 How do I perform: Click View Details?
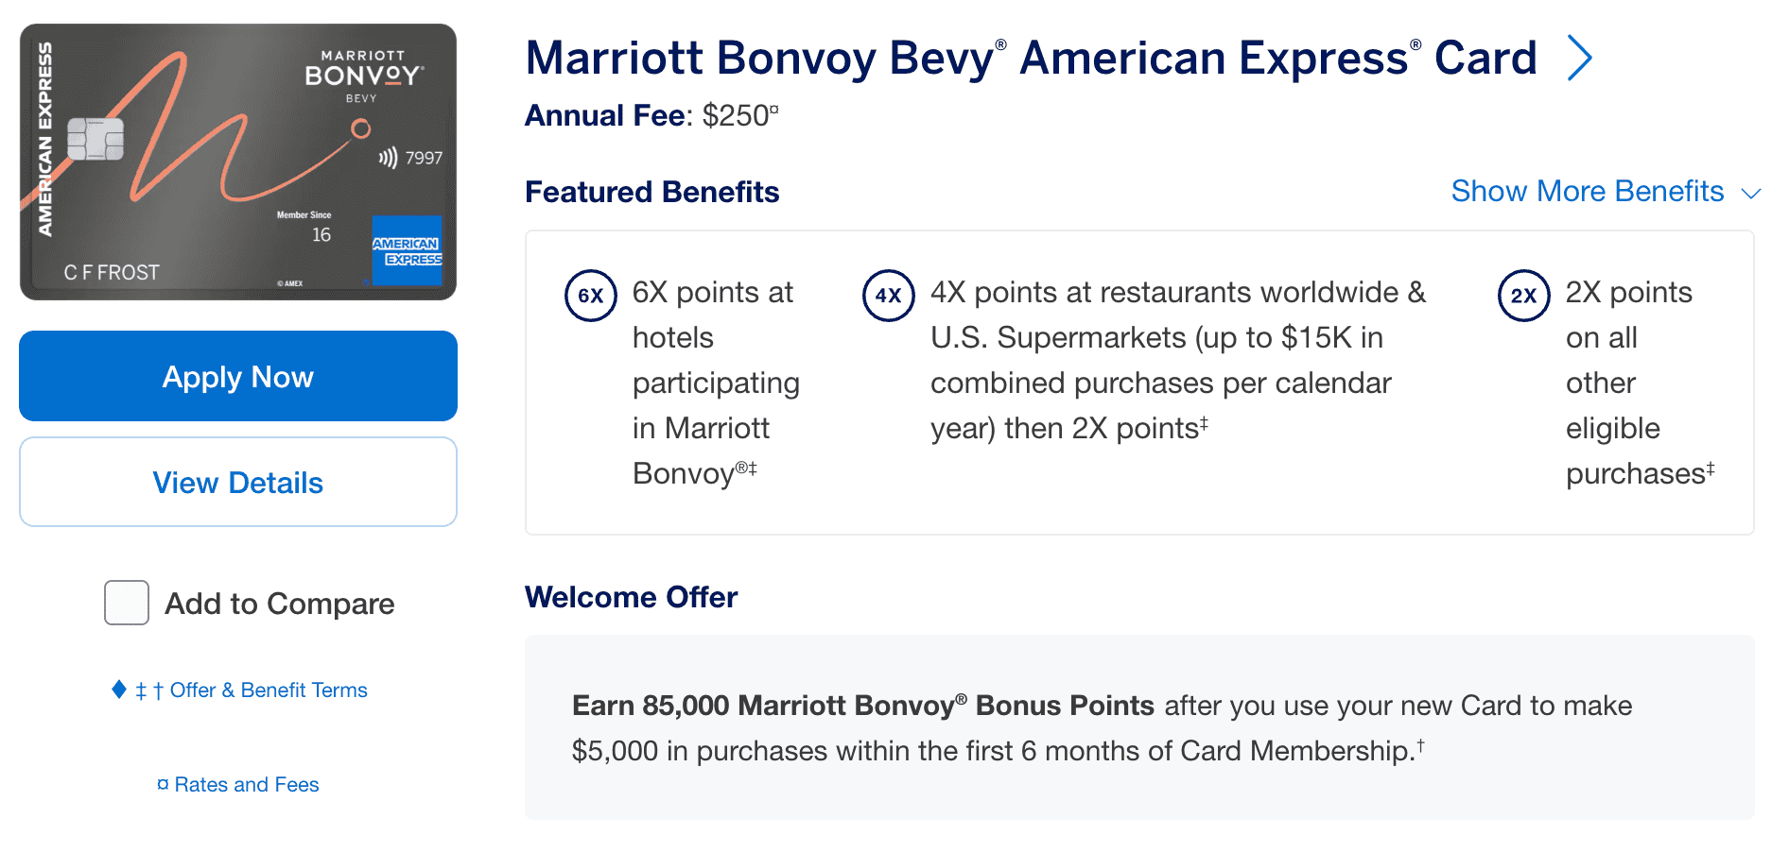pyautogui.click(x=237, y=482)
